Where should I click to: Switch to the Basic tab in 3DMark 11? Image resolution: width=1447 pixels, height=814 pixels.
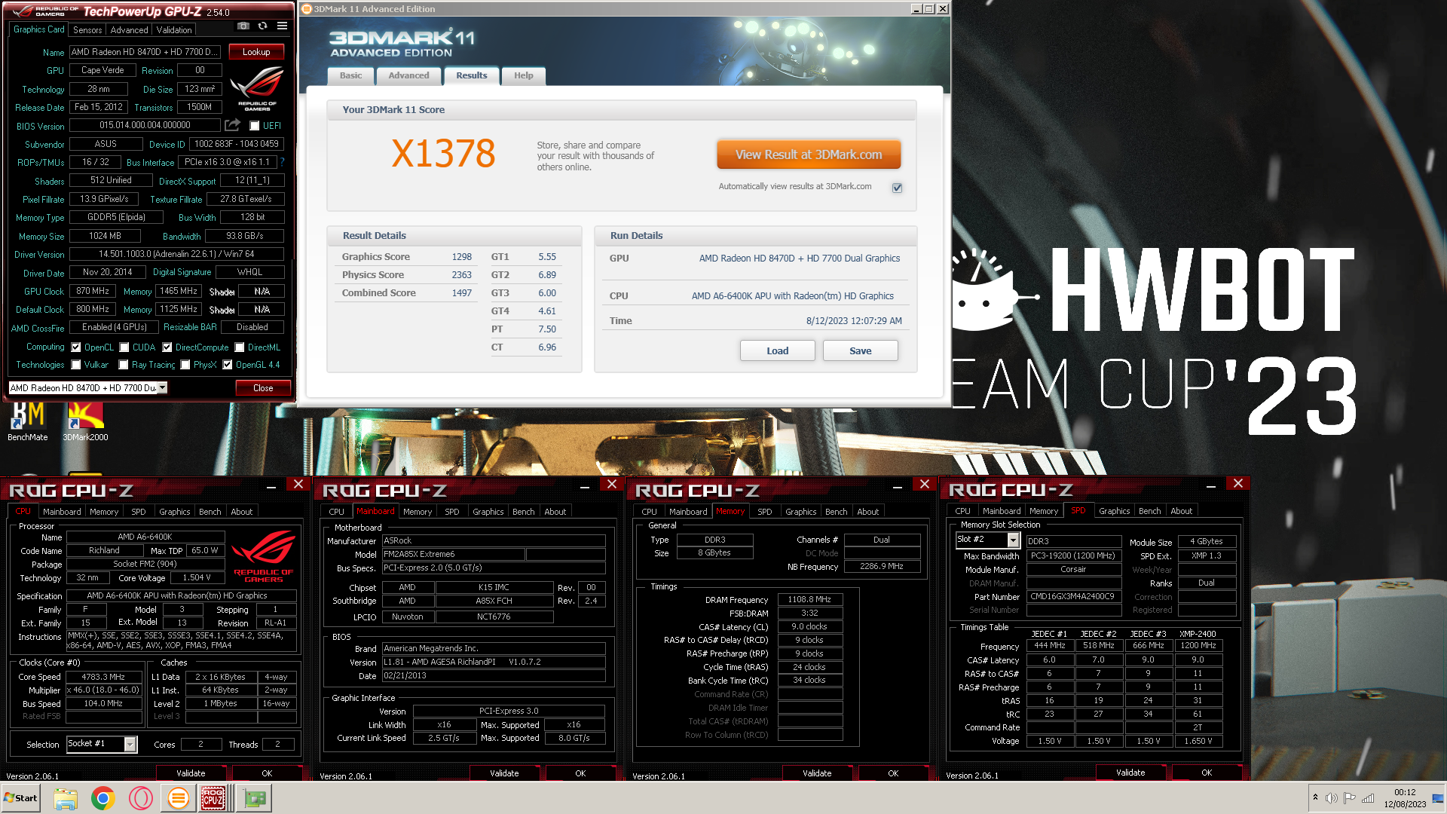point(350,75)
